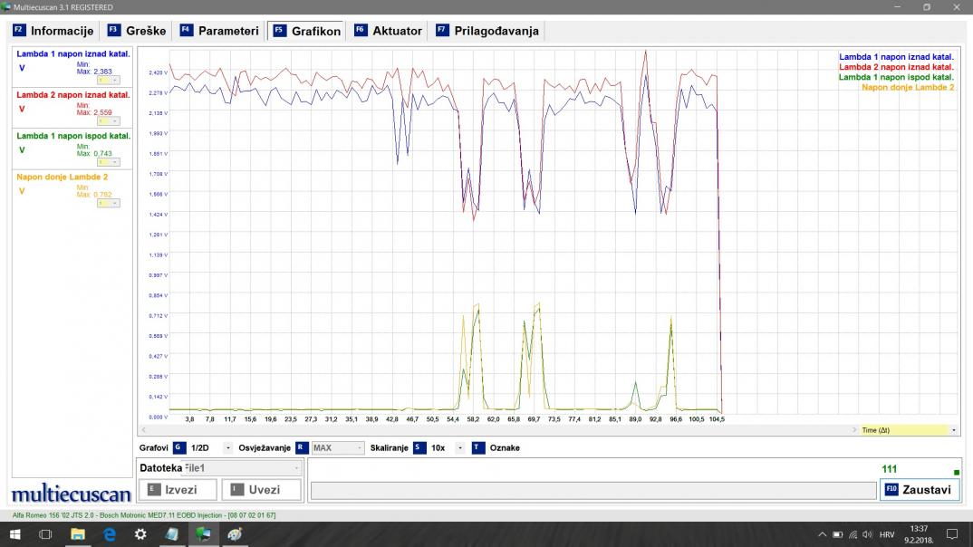Click the F5 key icon beside Grafikon
This screenshot has width=973, height=547.
[x=279, y=30]
